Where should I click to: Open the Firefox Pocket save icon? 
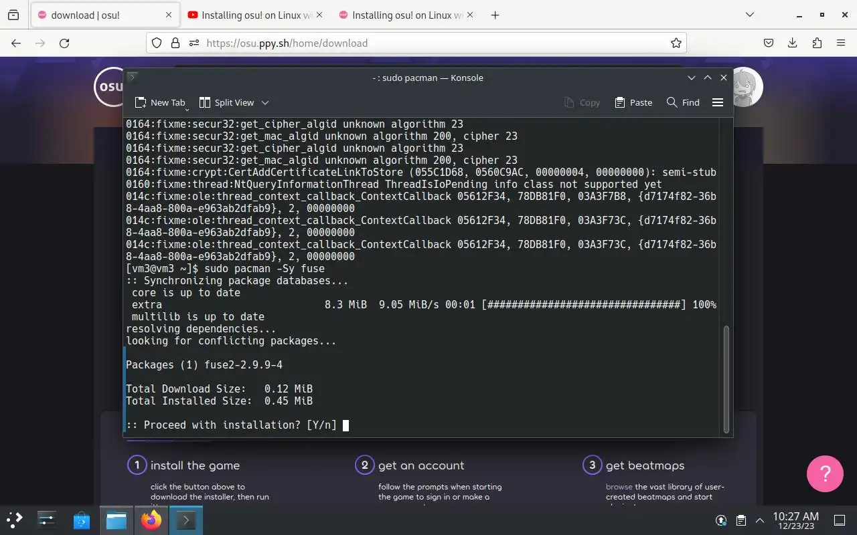[769, 43]
